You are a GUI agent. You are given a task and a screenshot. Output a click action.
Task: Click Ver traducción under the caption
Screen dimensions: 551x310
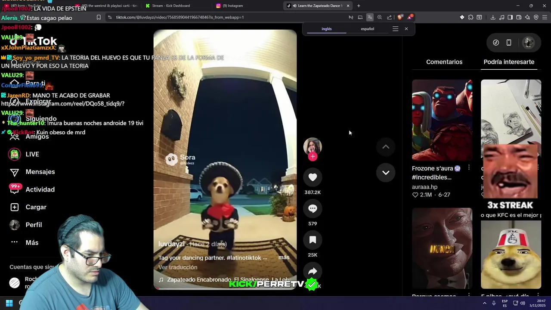[x=178, y=267]
